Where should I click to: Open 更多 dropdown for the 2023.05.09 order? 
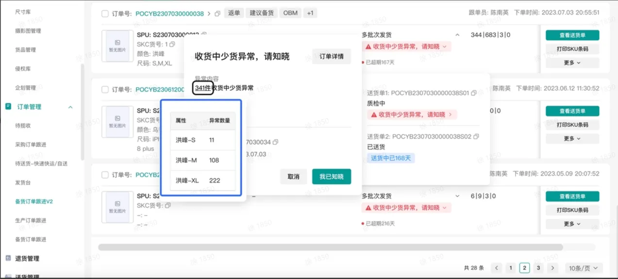[x=572, y=224]
